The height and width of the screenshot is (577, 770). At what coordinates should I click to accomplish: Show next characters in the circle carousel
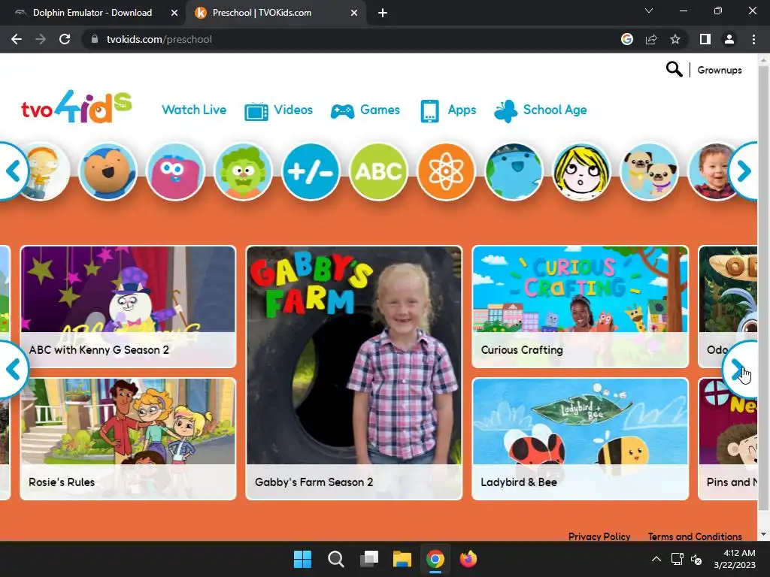click(x=744, y=171)
